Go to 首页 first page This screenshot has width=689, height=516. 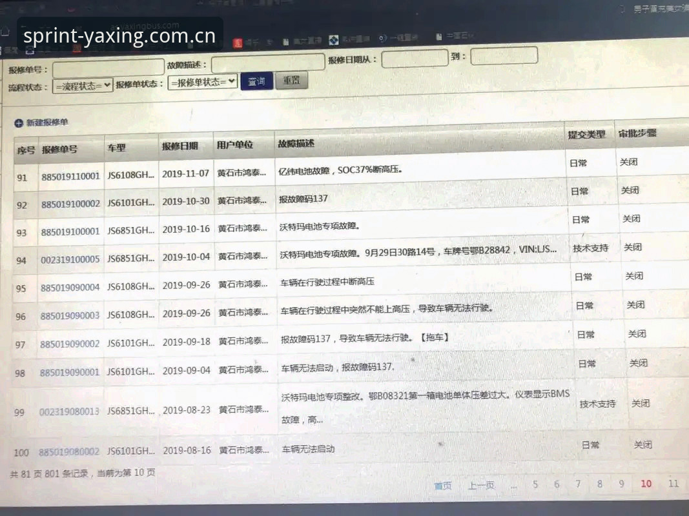(443, 486)
